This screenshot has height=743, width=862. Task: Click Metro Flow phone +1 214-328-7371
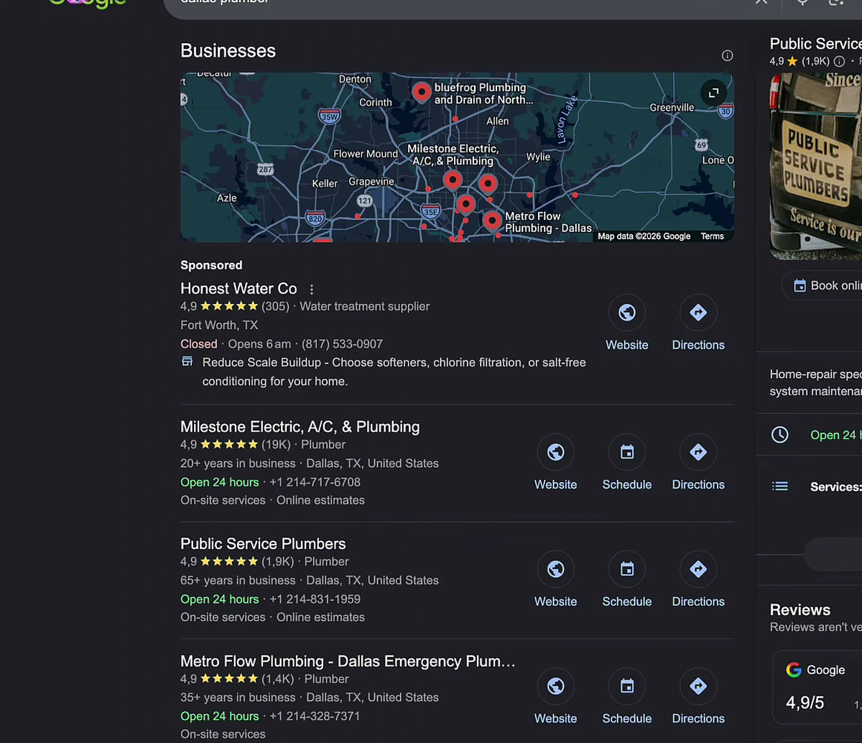point(315,716)
